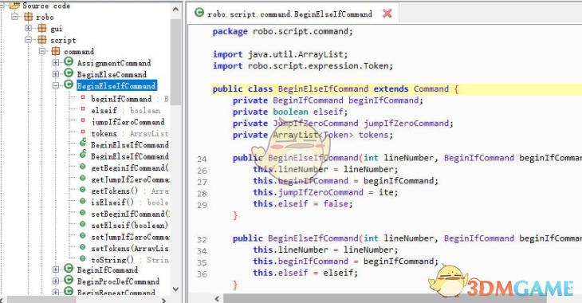582x303 pixels.
Task: Click the BeginElseCommand class icon
Action: click(69, 73)
